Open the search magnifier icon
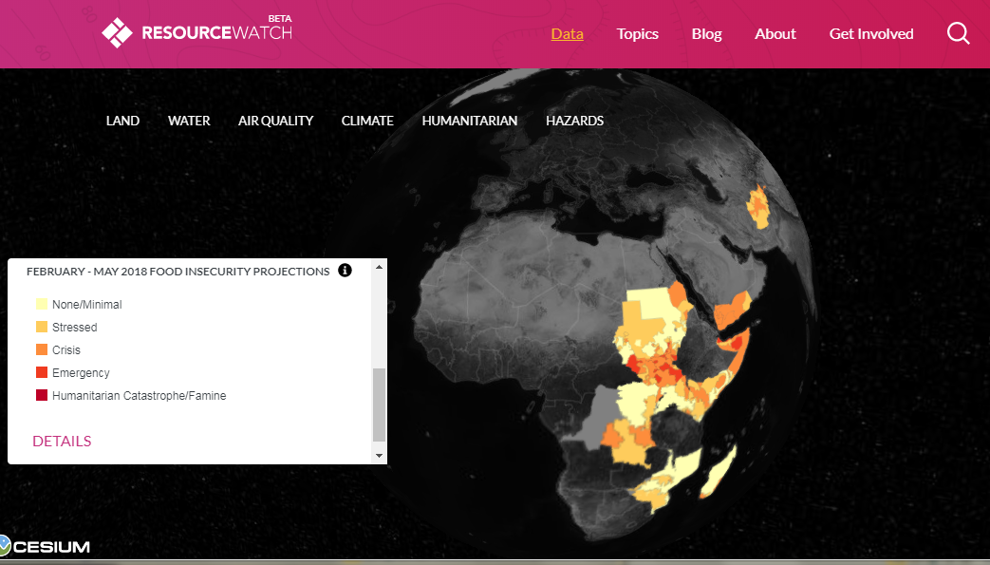The image size is (990, 565). (958, 34)
